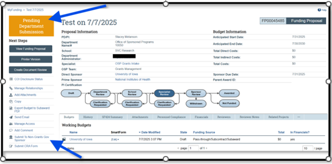The height and width of the screenshot is (164, 332).
Task: Open the Personnel Compliance tab
Action: click(x=171, y=117)
